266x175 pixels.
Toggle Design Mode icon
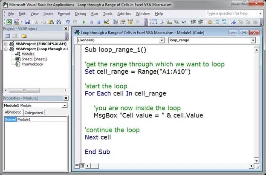[106, 22]
